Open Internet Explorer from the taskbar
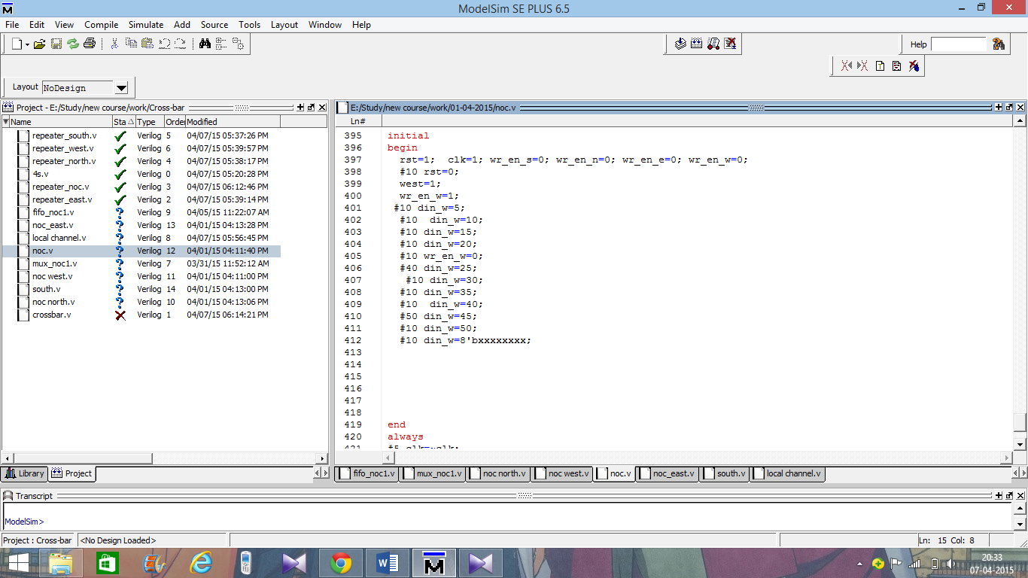Image resolution: width=1028 pixels, height=578 pixels. point(201,563)
